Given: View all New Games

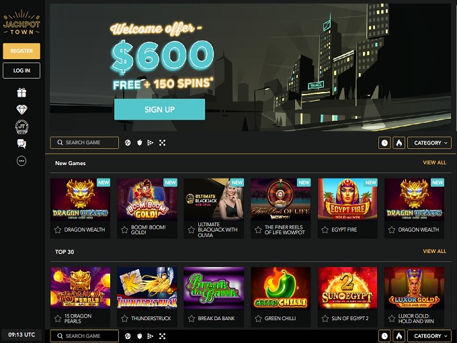Looking at the screenshot, I should pyautogui.click(x=434, y=162).
